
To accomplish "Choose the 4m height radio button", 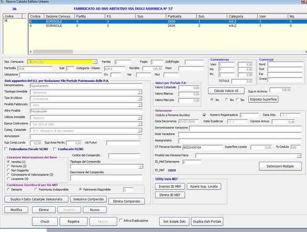I will coord(227,100).
